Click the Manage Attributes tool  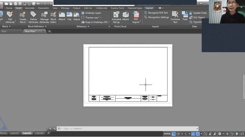click(x=44, y=18)
